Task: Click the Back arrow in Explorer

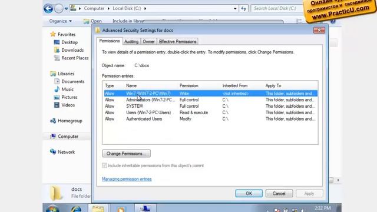Action: click(x=48, y=9)
